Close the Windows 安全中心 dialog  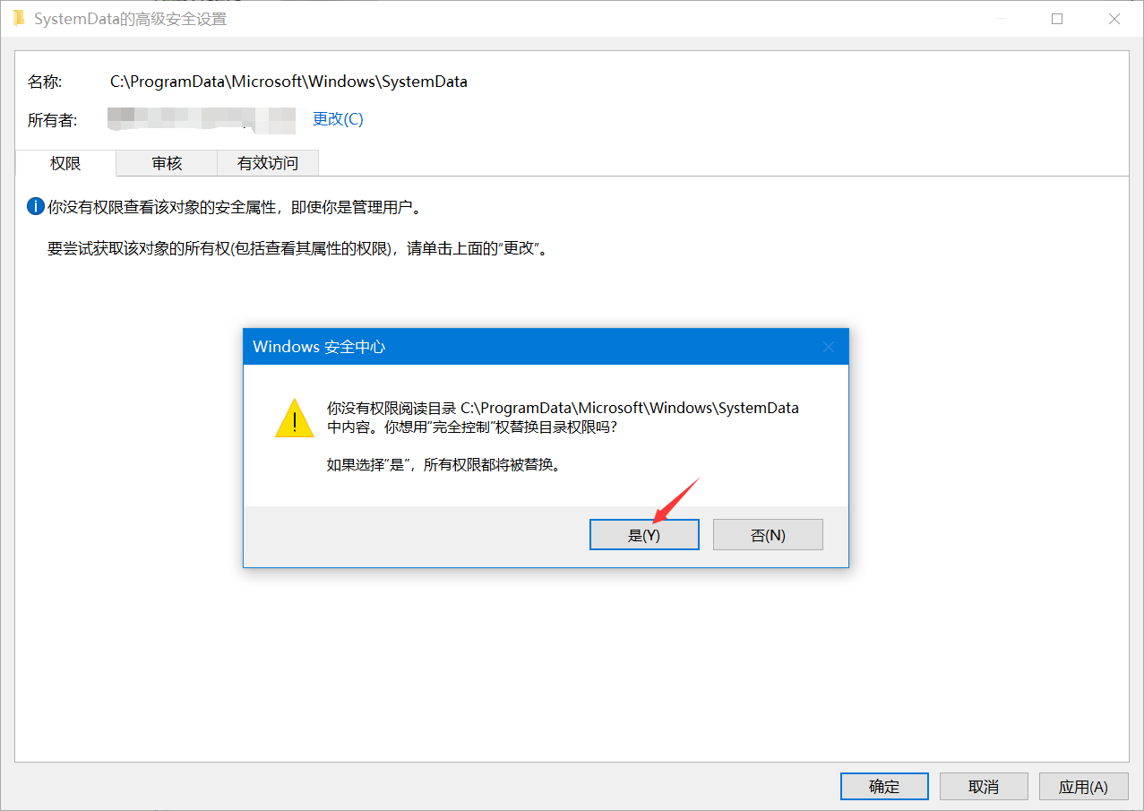pos(829,347)
